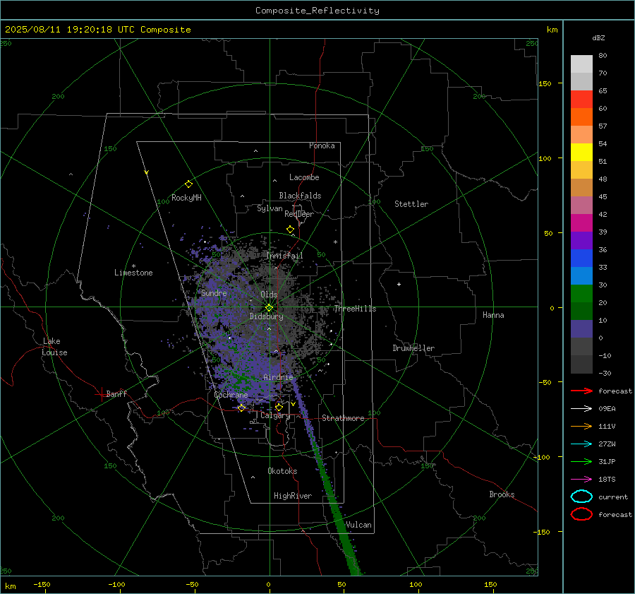Click the RedDeer city label
Viewport: 635px width, 594px height.
click(x=299, y=214)
